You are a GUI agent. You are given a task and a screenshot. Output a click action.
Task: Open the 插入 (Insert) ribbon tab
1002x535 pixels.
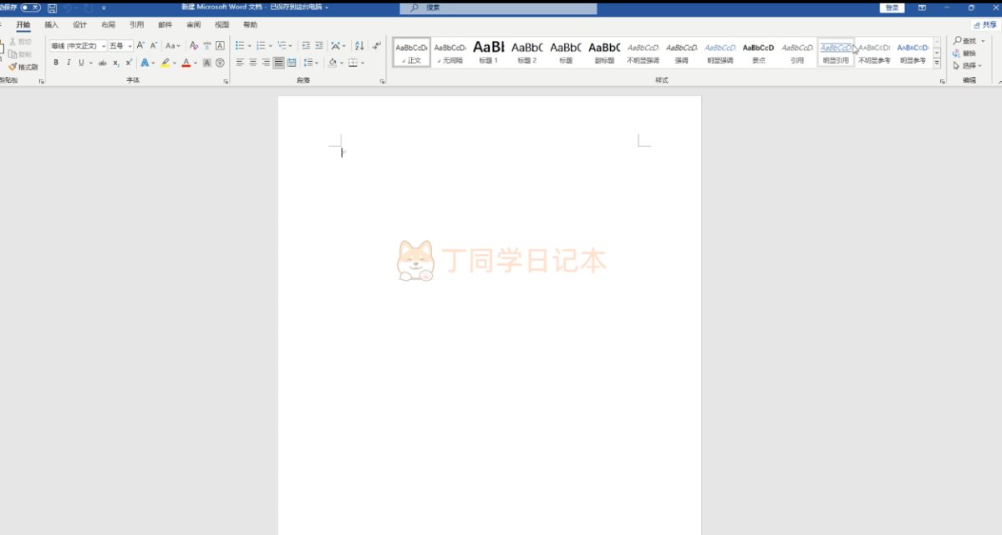pos(52,25)
